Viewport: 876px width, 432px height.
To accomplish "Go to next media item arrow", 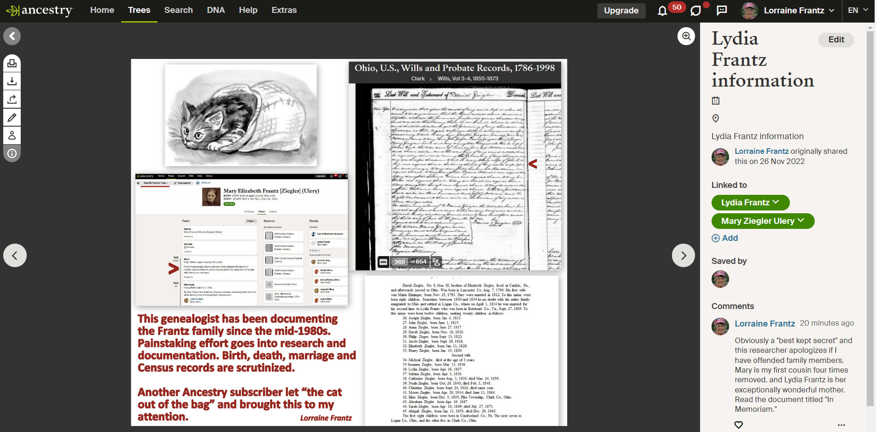I will pos(683,256).
